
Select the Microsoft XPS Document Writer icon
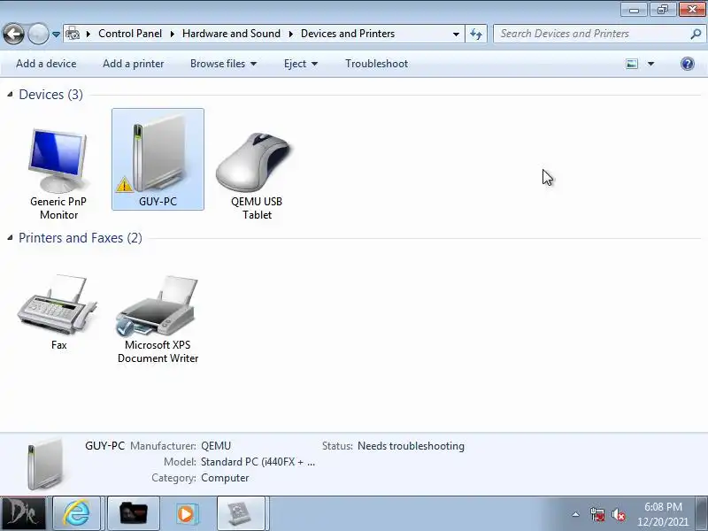[157, 305]
